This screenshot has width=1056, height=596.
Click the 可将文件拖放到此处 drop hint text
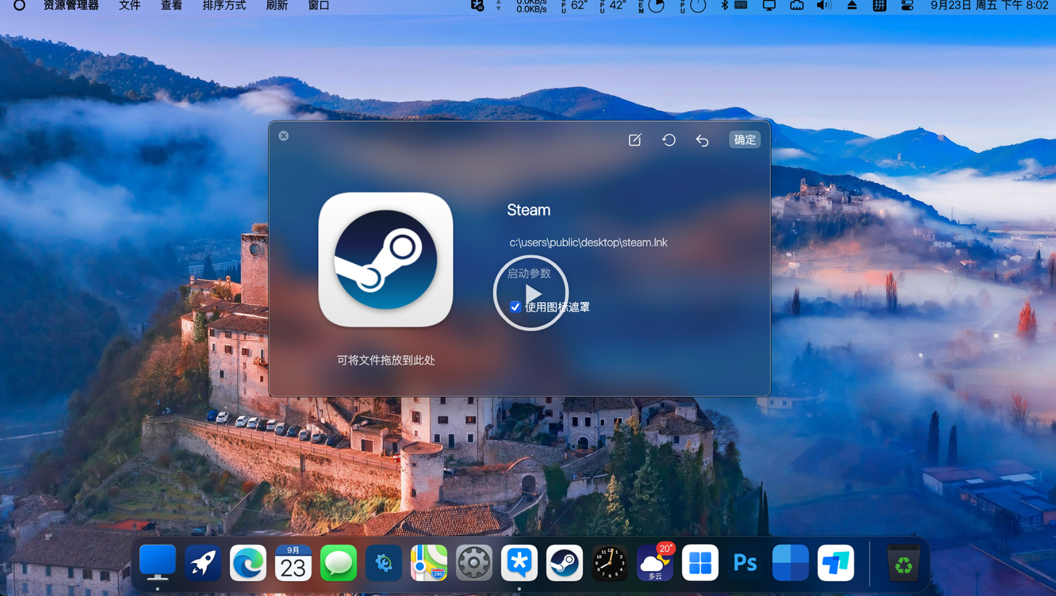point(385,360)
